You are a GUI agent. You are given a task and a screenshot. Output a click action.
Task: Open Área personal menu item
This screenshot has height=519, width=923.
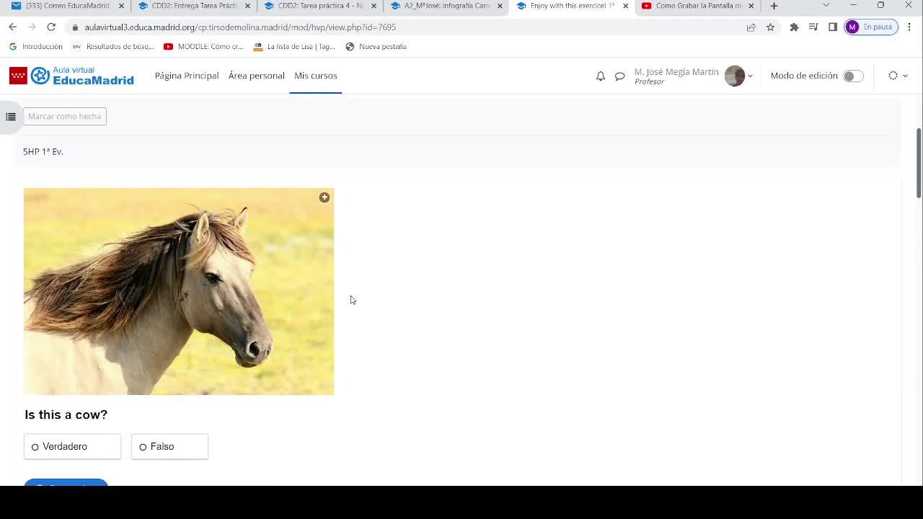257,76
